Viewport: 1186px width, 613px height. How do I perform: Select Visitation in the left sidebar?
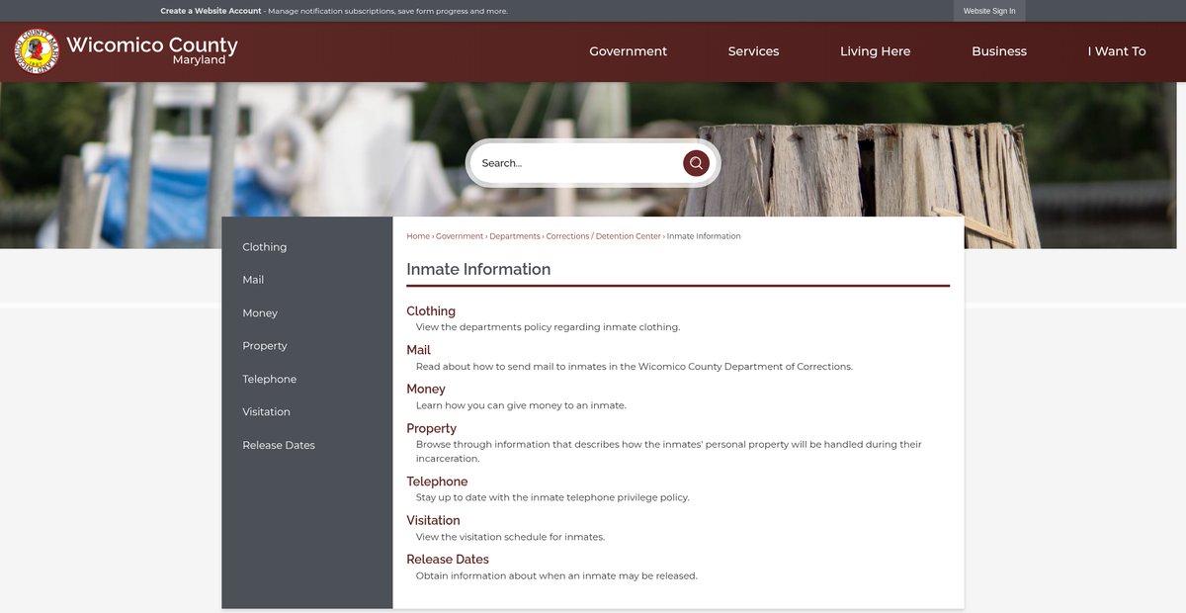(x=267, y=412)
